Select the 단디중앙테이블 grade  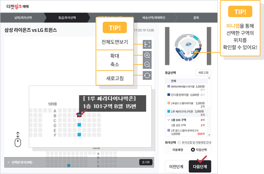coord(187,95)
